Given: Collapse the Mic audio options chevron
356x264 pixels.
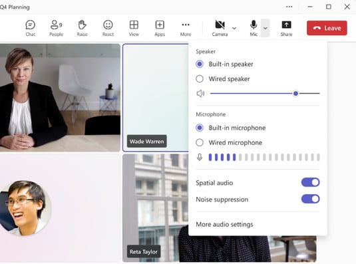Looking at the screenshot, I should pos(266,29).
